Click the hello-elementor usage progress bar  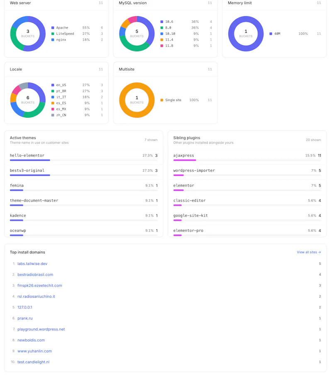pyautogui.click(x=84, y=160)
